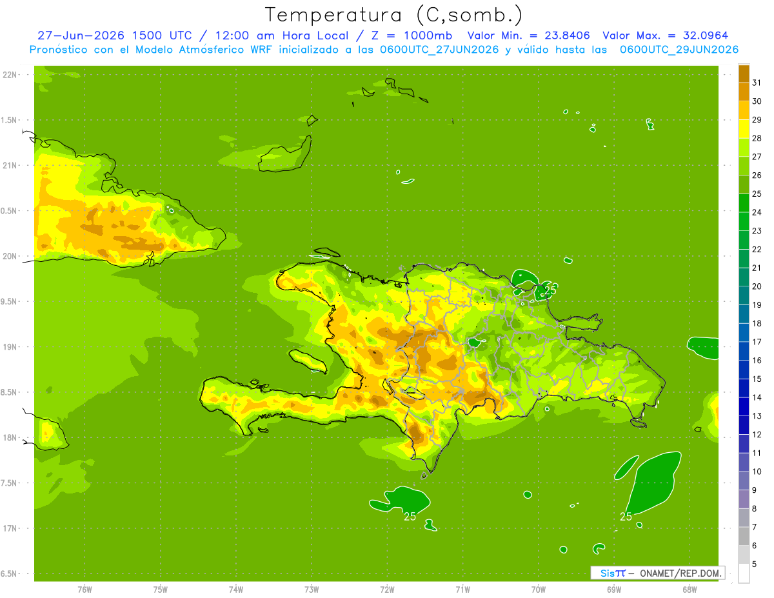Viewport: 774px width, 598px height.
Task: Click the yellow legend swatch between 28 and 29
Action: (744, 129)
